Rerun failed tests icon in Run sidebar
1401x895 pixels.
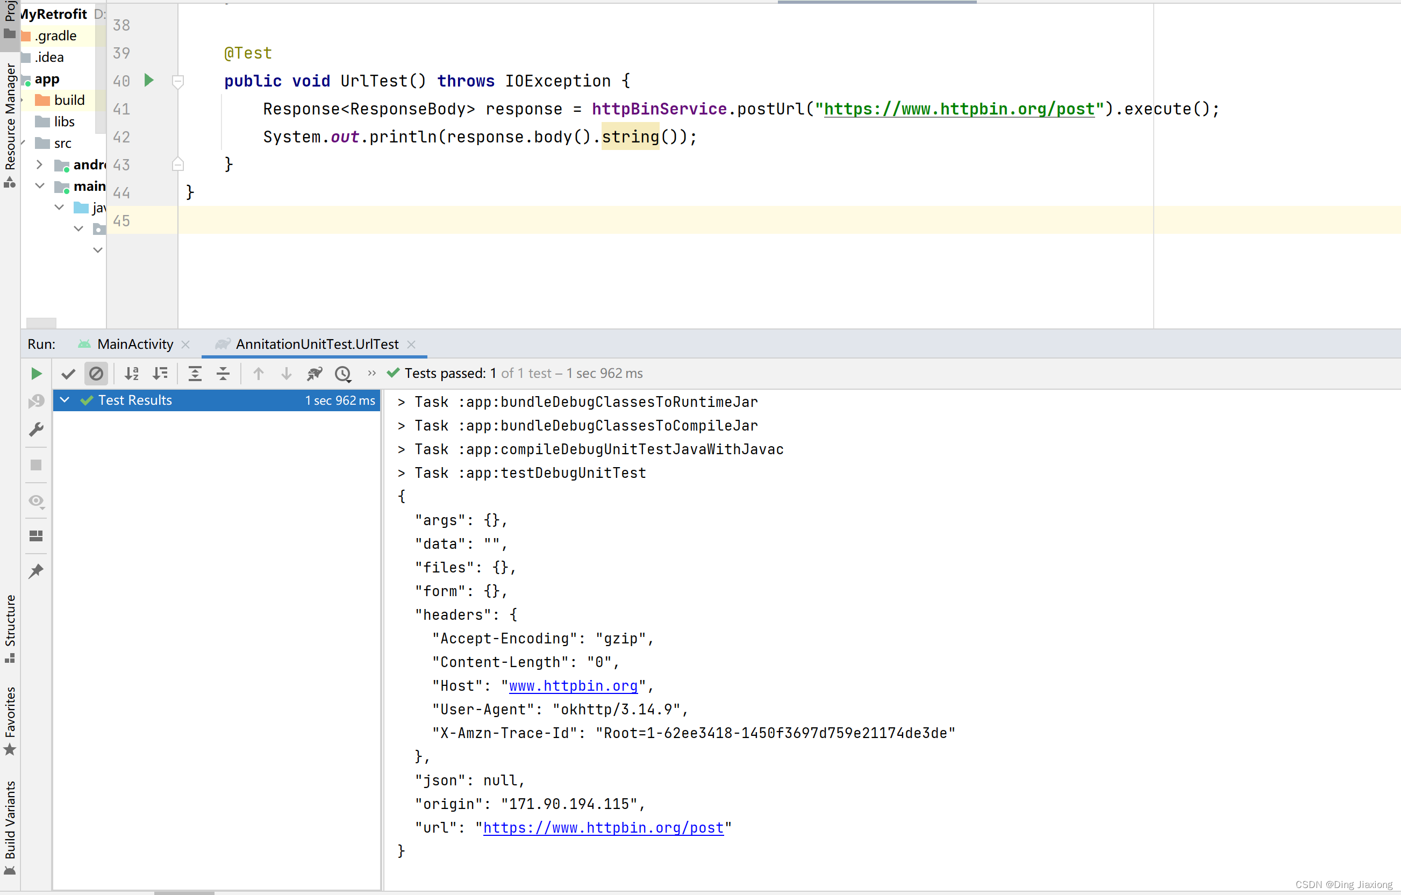click(36, 401)
